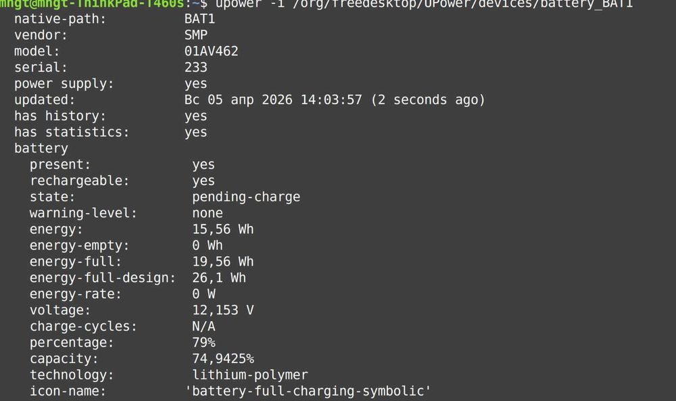Viewport: 676px width, 401px height.
Task: Click the energy-full value 19,56 Wh
Action: tap(223, 262)
